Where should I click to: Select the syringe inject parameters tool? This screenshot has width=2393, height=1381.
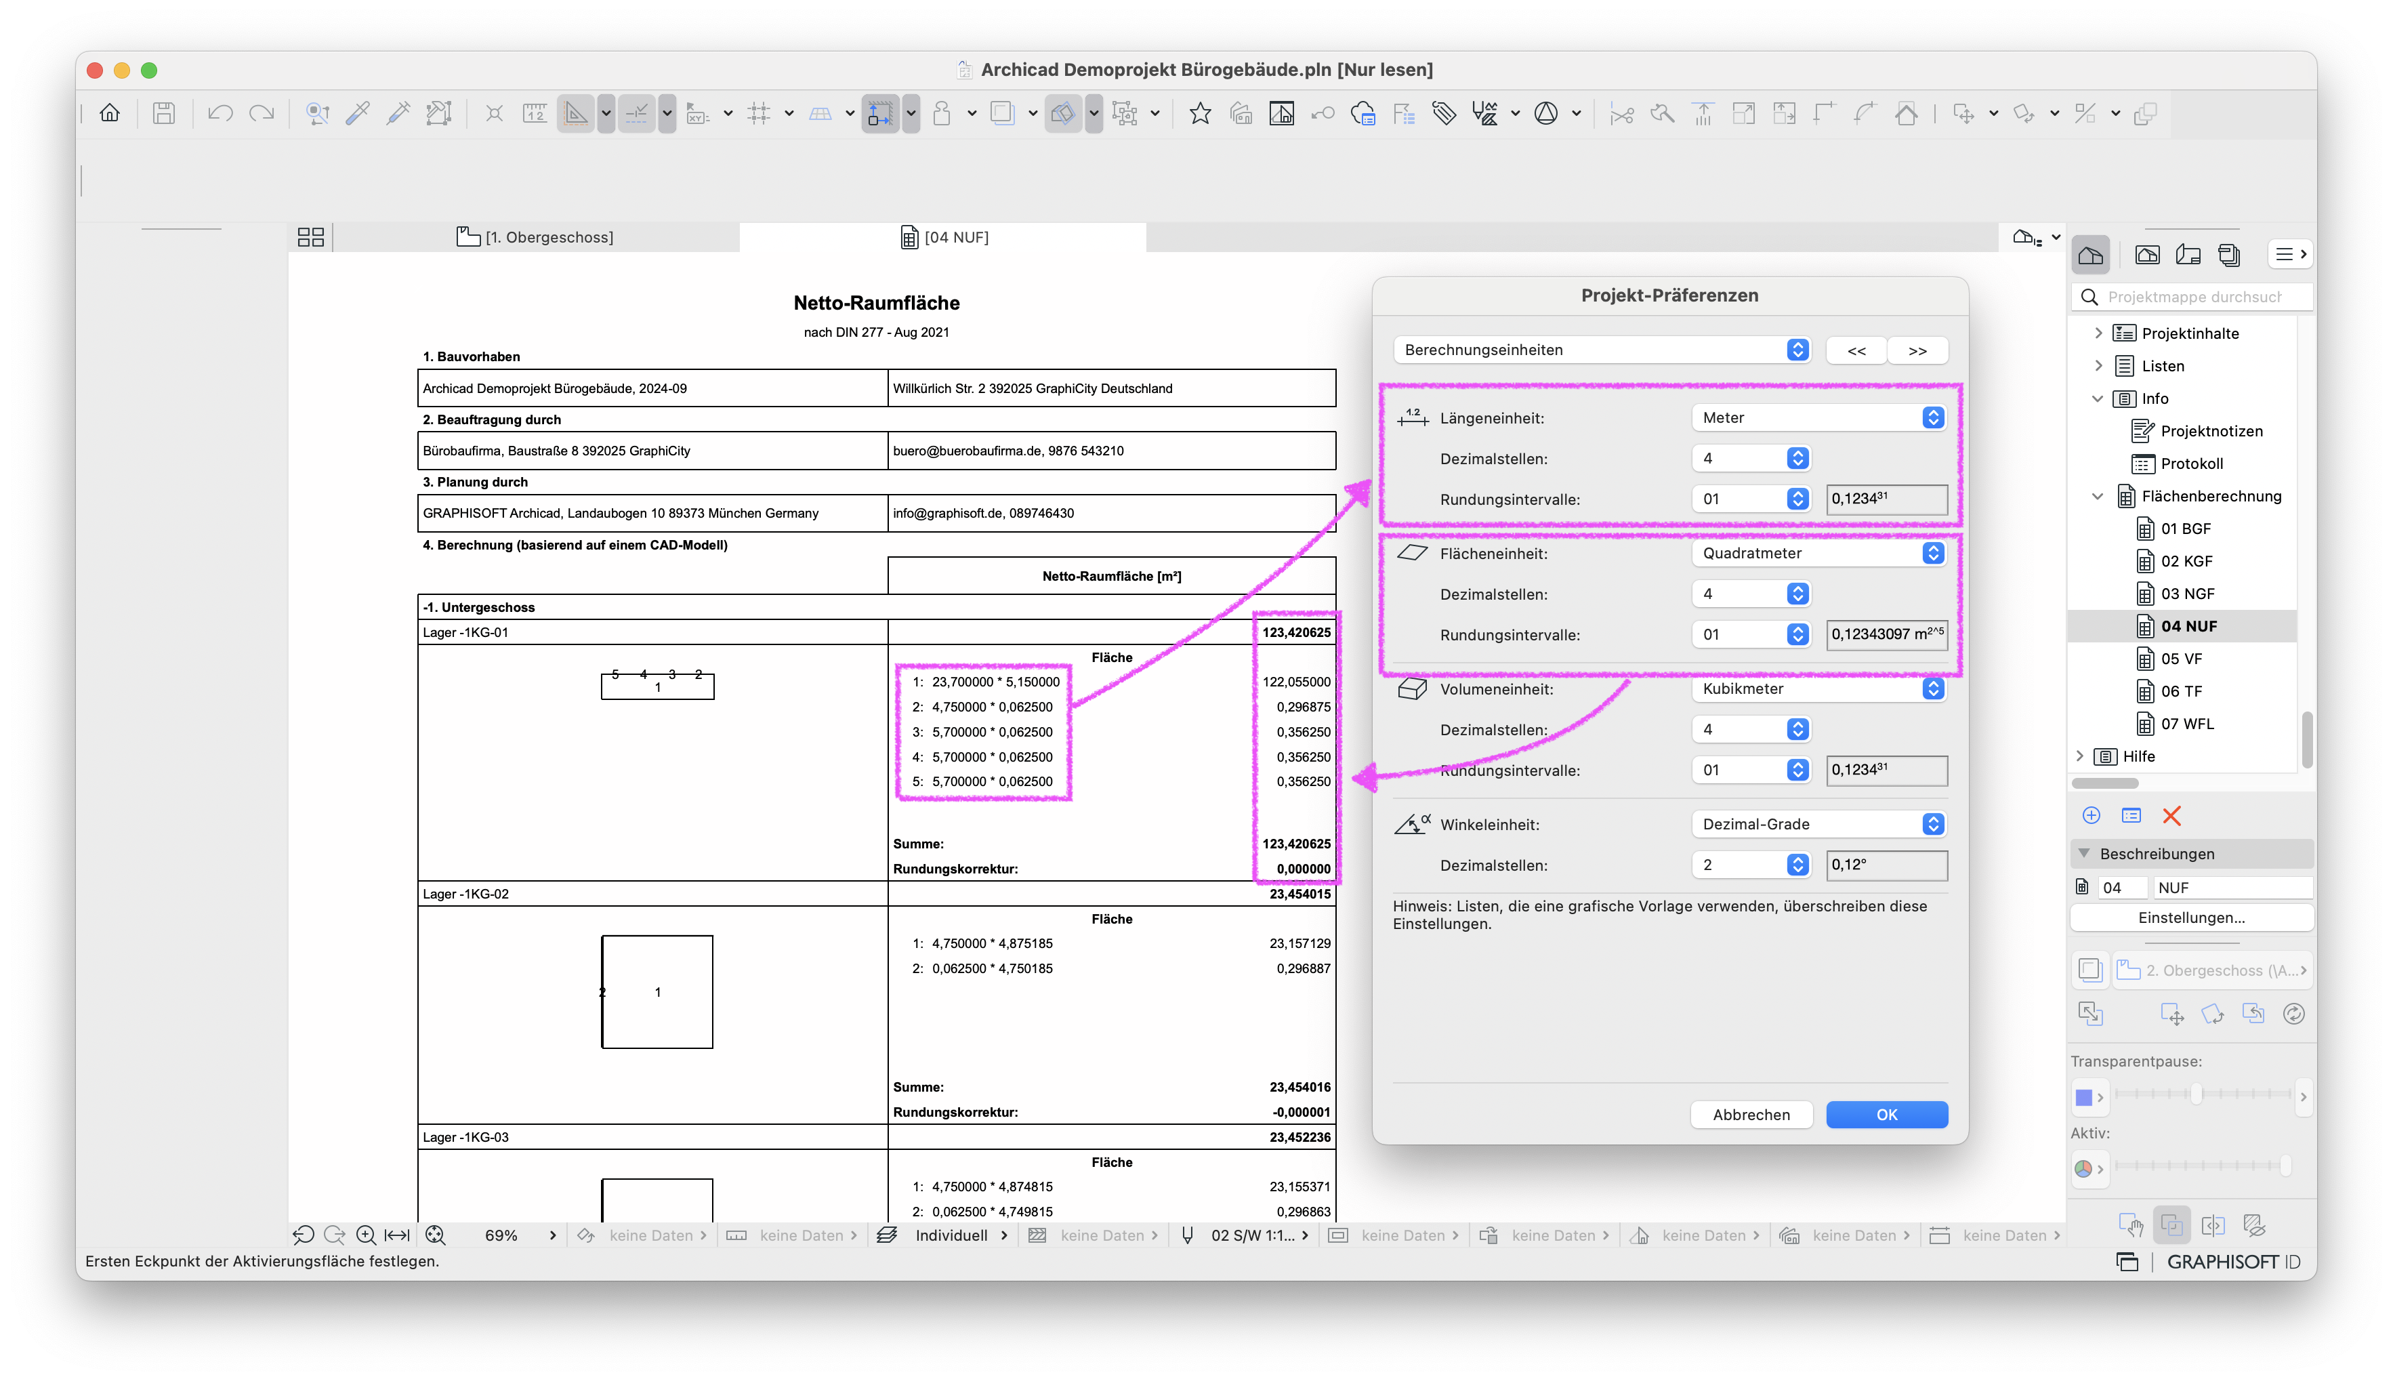pyautogui.click(x=399, y=114)
